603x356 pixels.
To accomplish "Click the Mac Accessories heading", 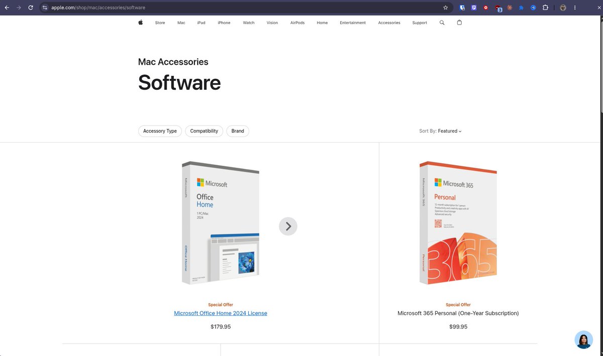I will click(173, 62).
